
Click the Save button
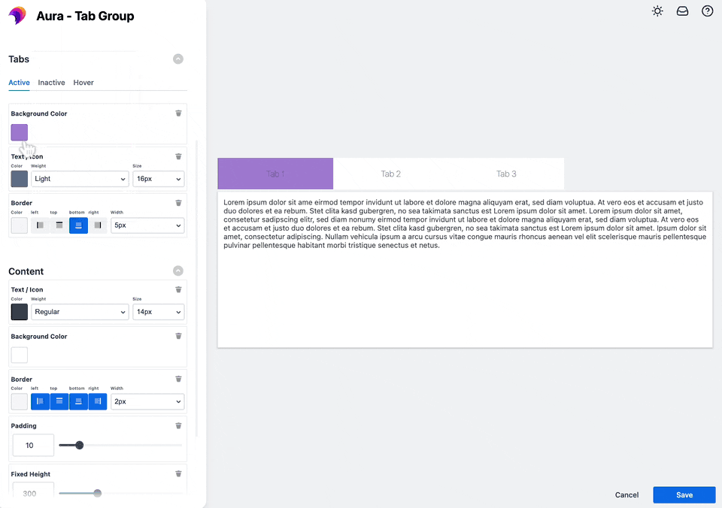pyautogui.click(x=684, y=494)
